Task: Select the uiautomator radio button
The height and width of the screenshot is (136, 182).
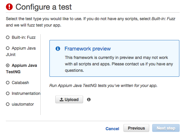Action: [x=8, y=104]
